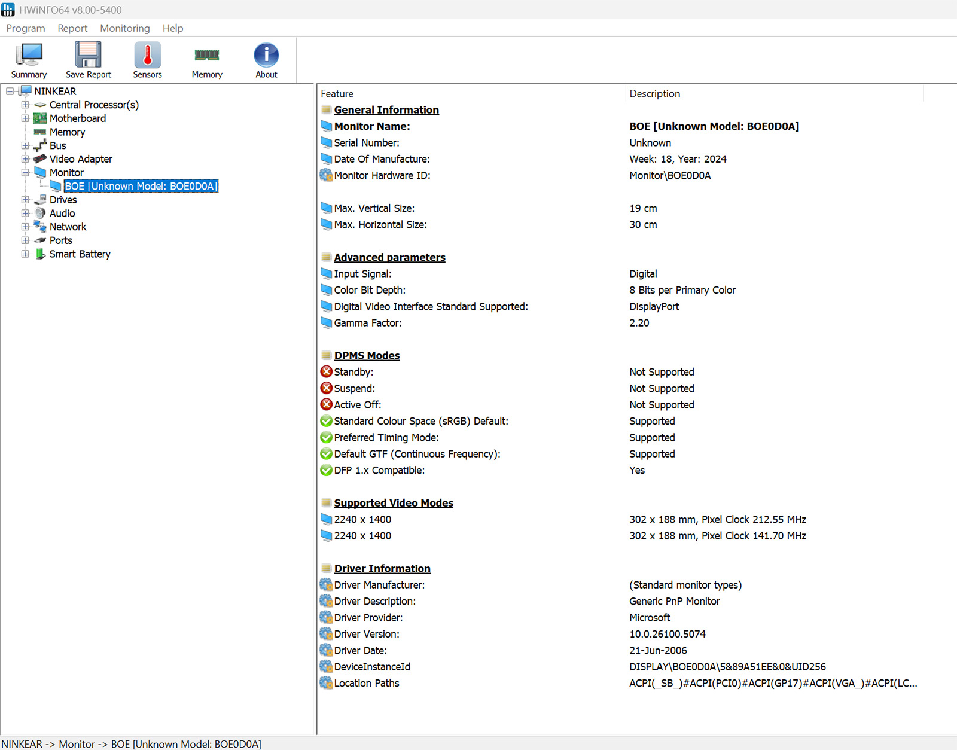Click the HWiNFO64 title bar app icon

[x=8, y=10]
